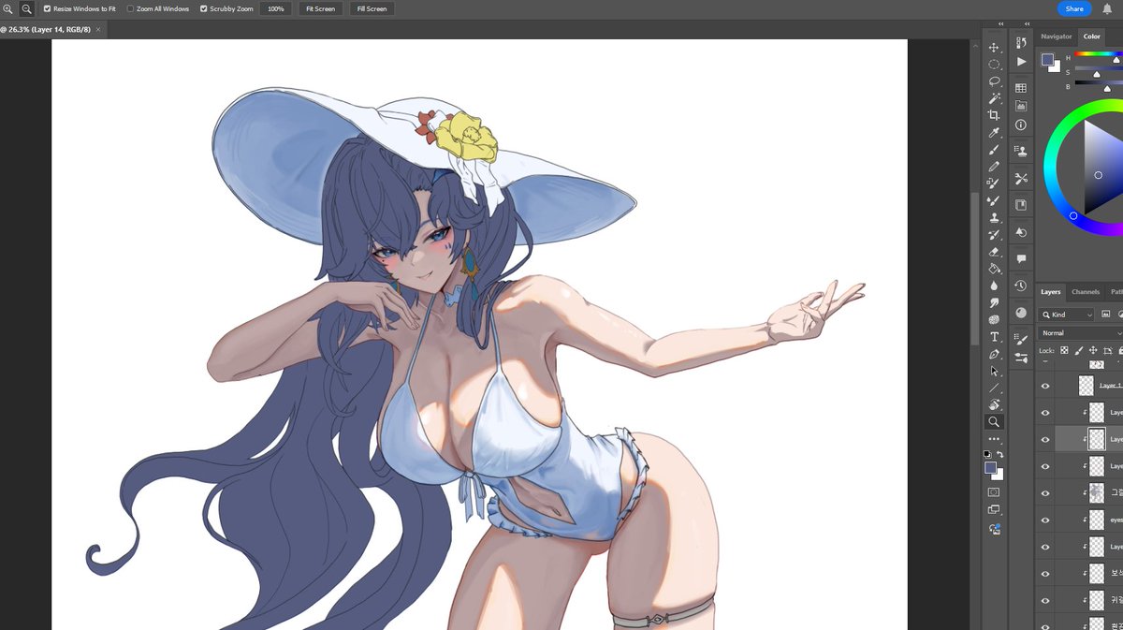The image size is (1123, 630).
Task: Select the Clone Stamp tool
Action: click(994, 218)
